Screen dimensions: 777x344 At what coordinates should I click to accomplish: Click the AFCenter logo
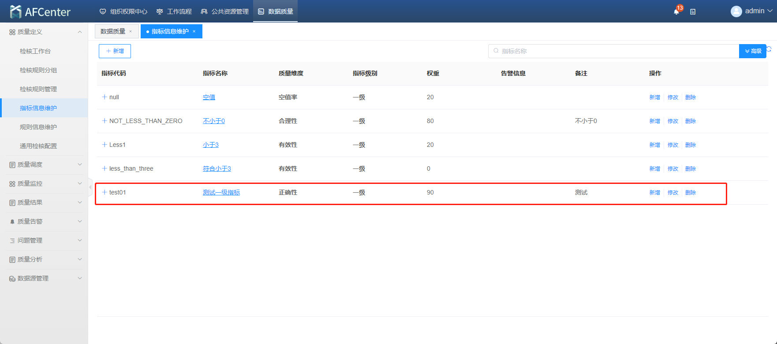click(40, 12)
